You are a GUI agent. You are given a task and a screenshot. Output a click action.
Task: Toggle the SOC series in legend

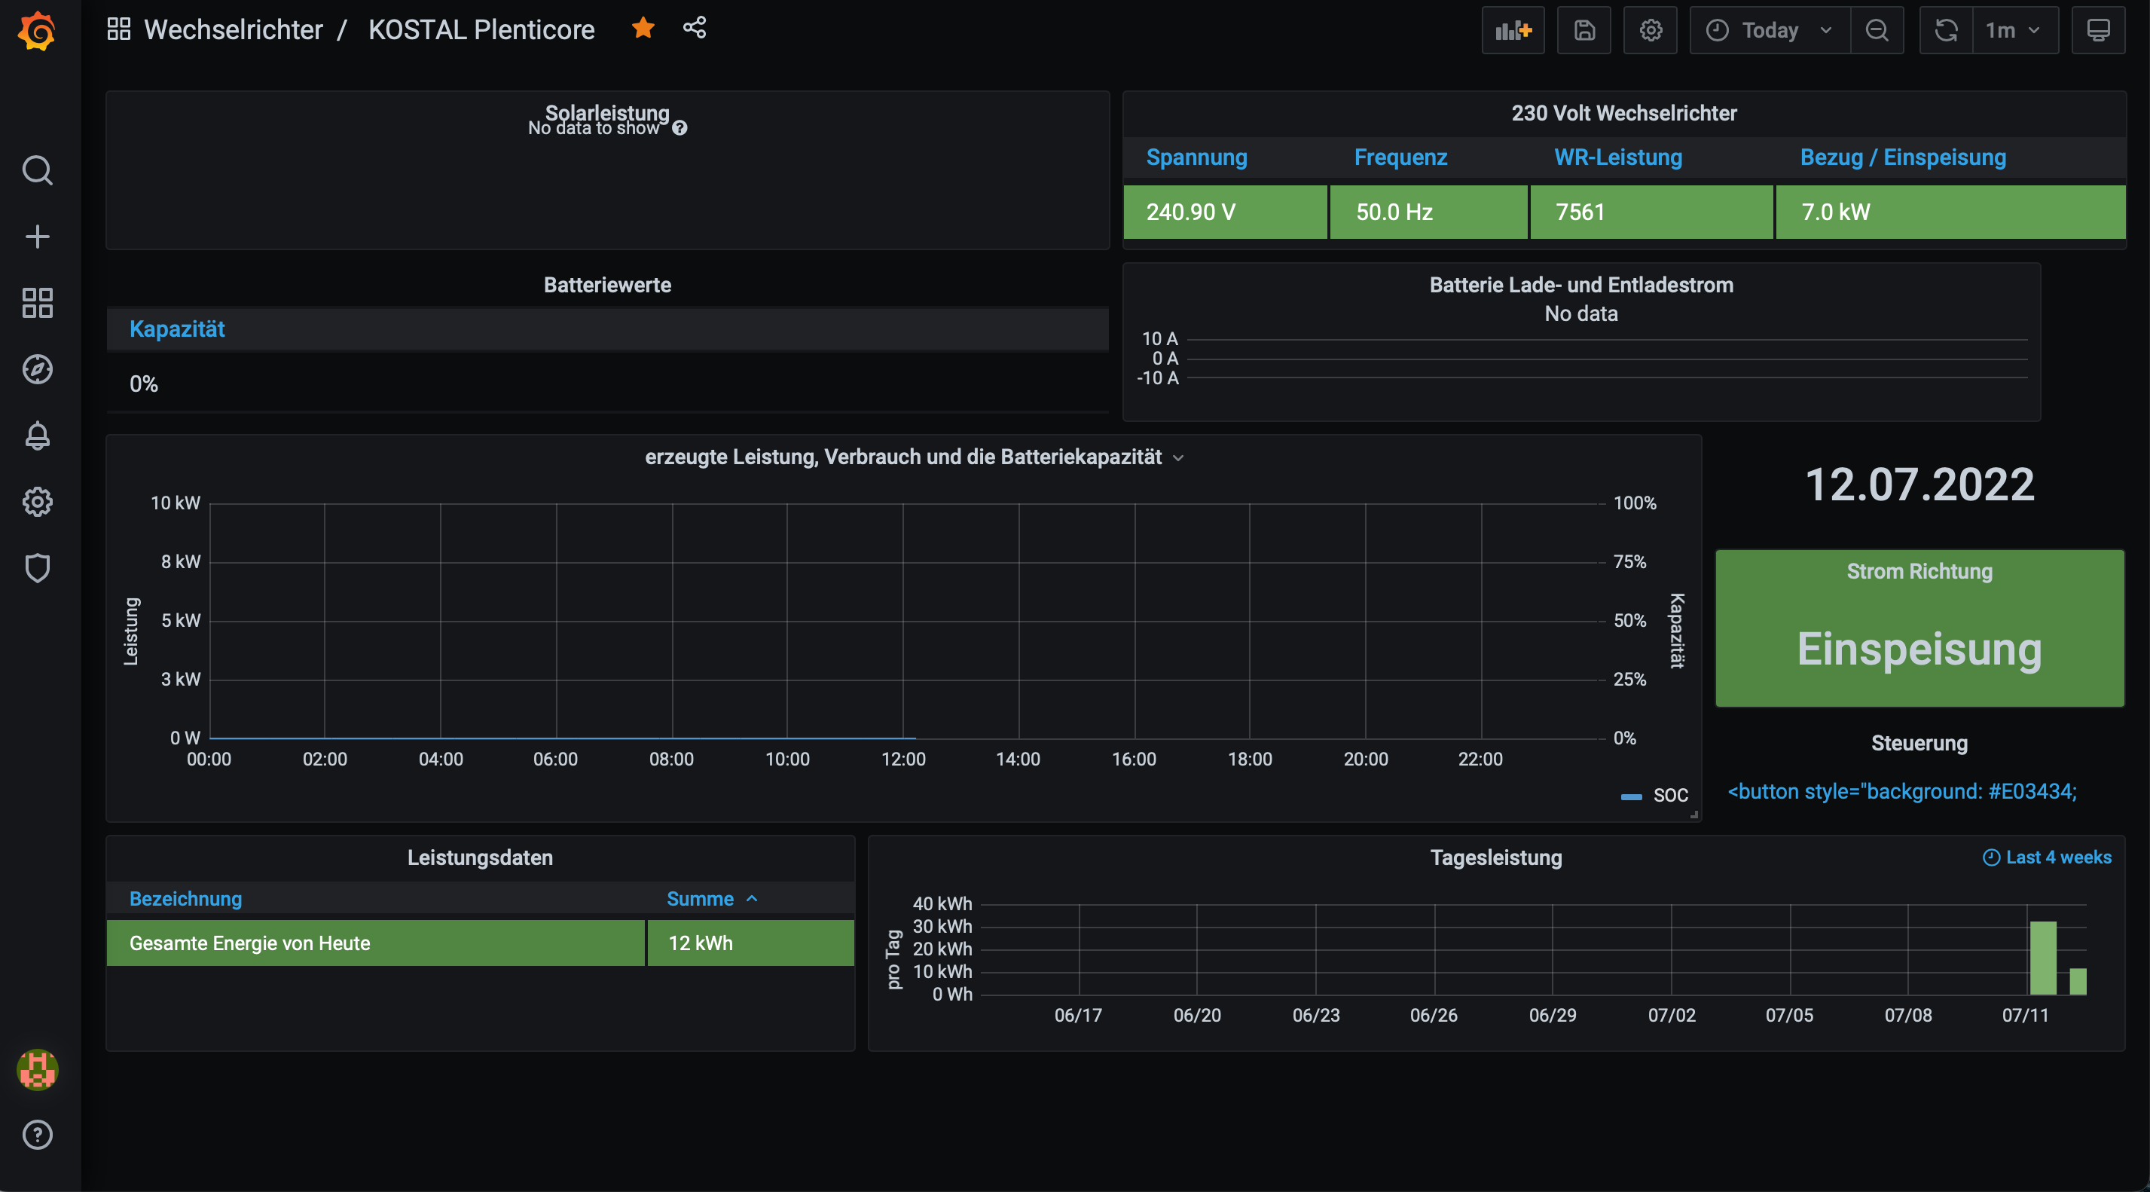1670,796
